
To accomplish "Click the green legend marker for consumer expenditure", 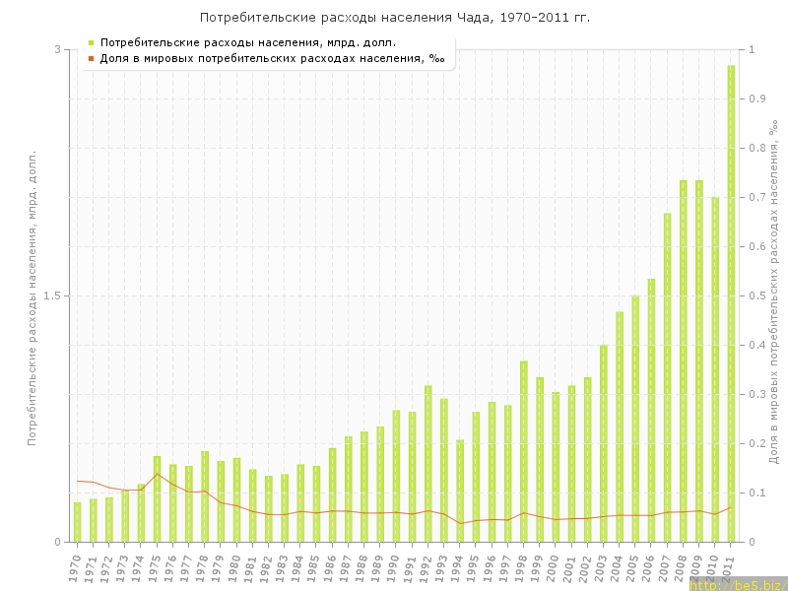I will pyautogui.click(x=91, y=43).
